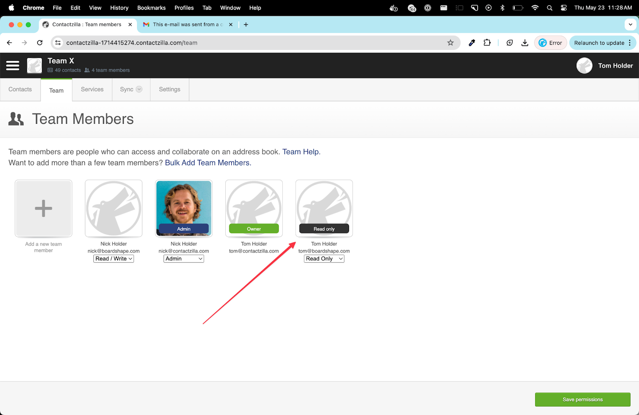Close the Gmail e-mail tab
Image resolution: width=639 pixels, height=415 pixels.
(x=231, y=24)
